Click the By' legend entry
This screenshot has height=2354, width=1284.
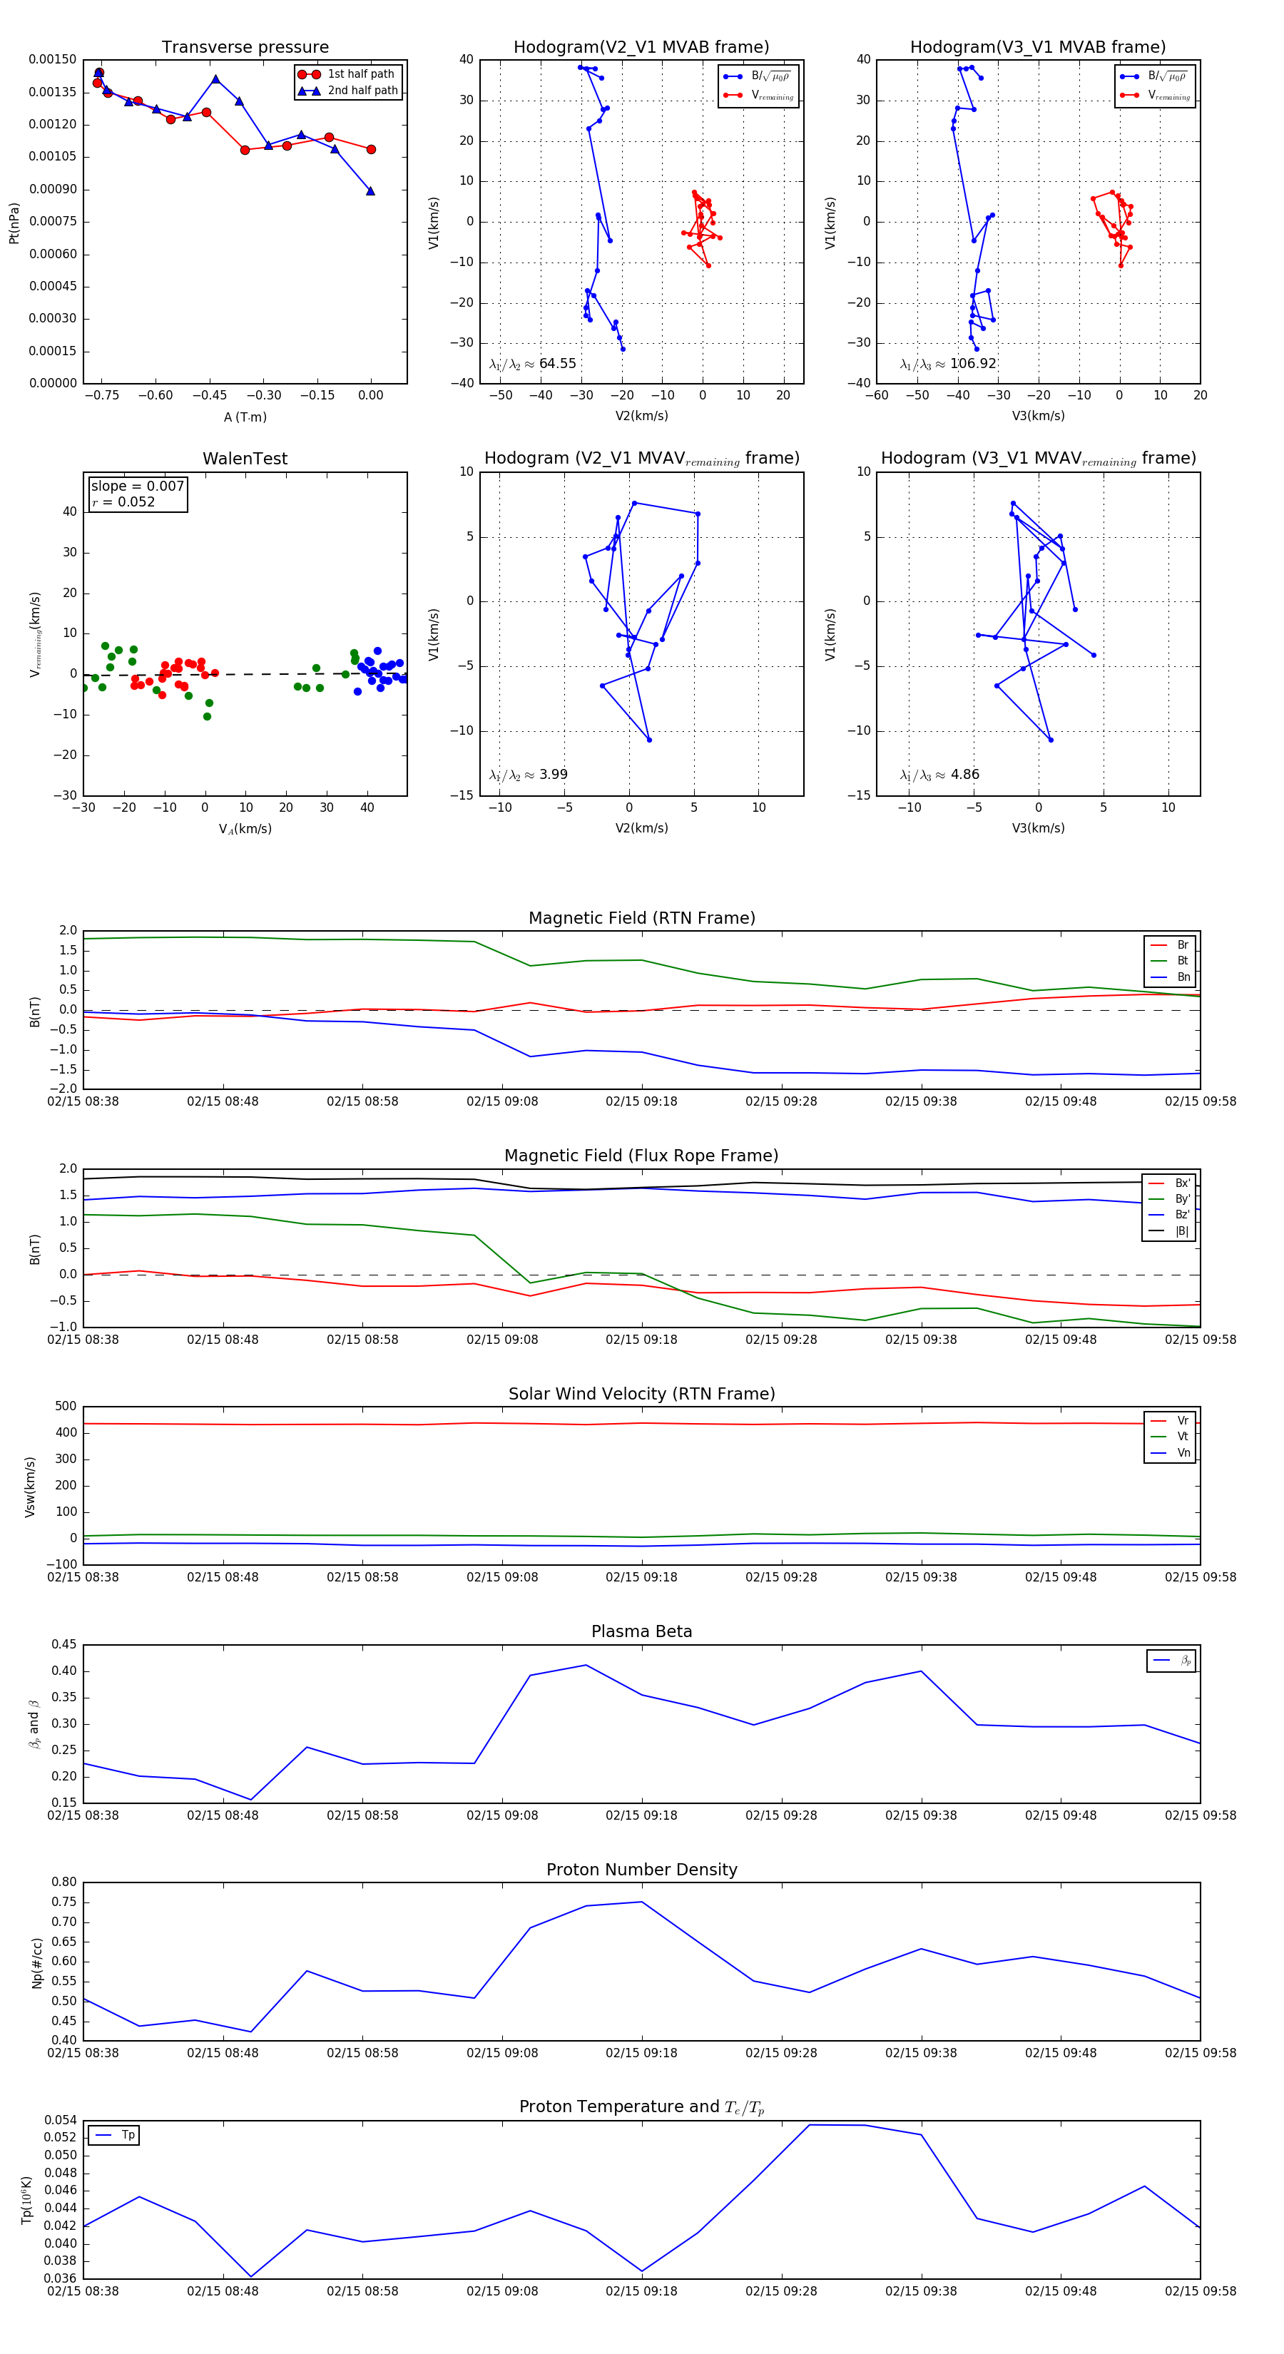click(x=1170, y=1199)
